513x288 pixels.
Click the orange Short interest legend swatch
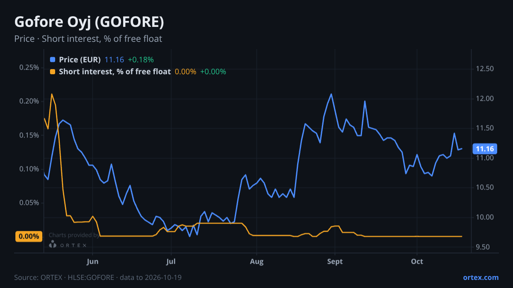[53, 72]
